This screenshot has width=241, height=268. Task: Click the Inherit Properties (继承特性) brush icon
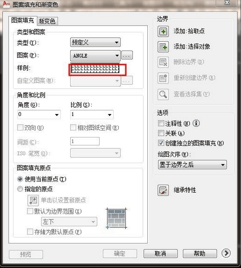[163, 190]
